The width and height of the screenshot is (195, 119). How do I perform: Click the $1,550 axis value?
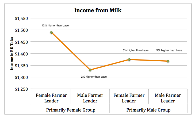[21, 18]
